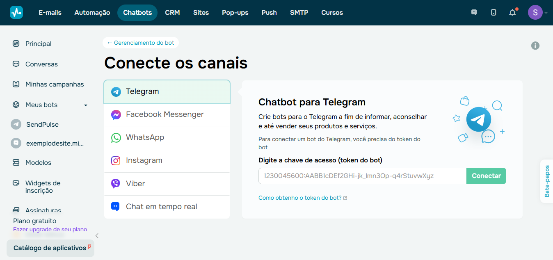553x260 pixels.
Task: Focus the bot token input field
Action: click(363, 176)
